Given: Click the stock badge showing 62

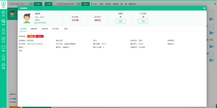Looking at the screenshot, I should click(212, 47).
